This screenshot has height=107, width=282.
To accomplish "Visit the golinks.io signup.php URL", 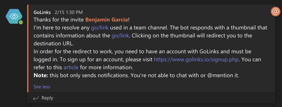I will (196, 60).
